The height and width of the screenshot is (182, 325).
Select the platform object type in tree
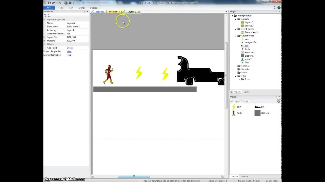tap(249, 56)
